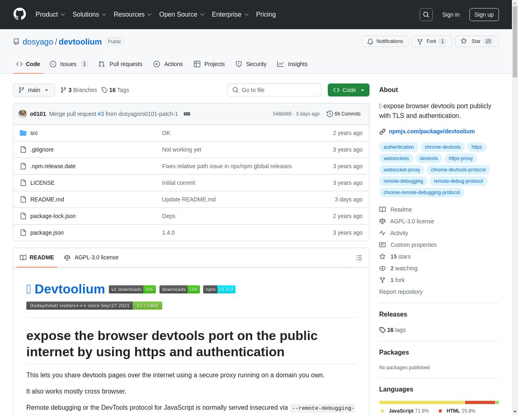Click the websocket-proxy topic tag
The width and height of the screenshot is (518, 415).
[402, 170]
